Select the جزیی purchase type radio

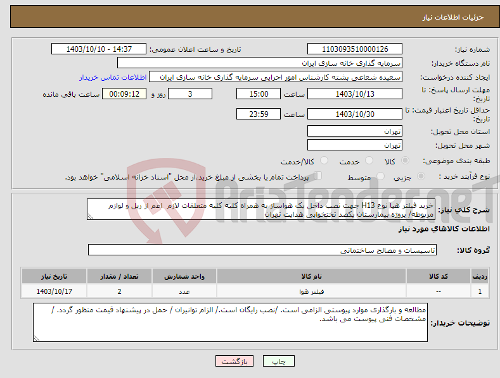point(421,176)
